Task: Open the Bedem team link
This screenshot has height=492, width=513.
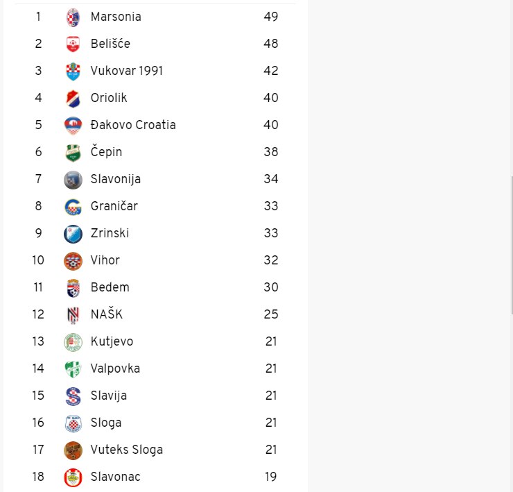Action: pyautogui.click(x=110, y=287)
